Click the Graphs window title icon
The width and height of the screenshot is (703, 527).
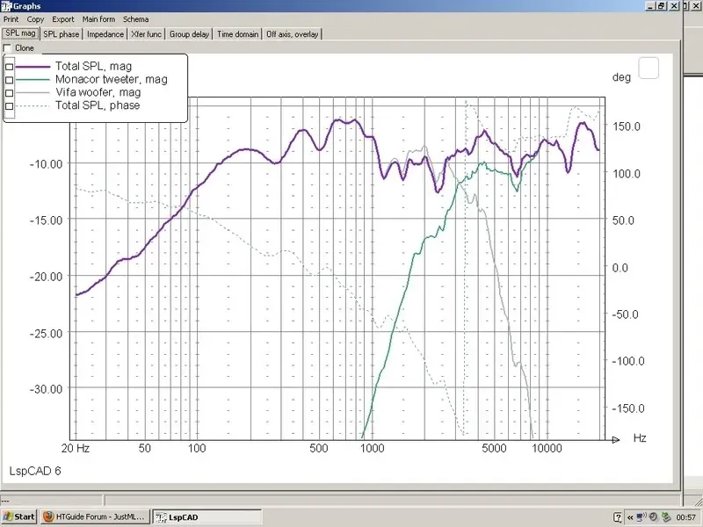(6, 6)
